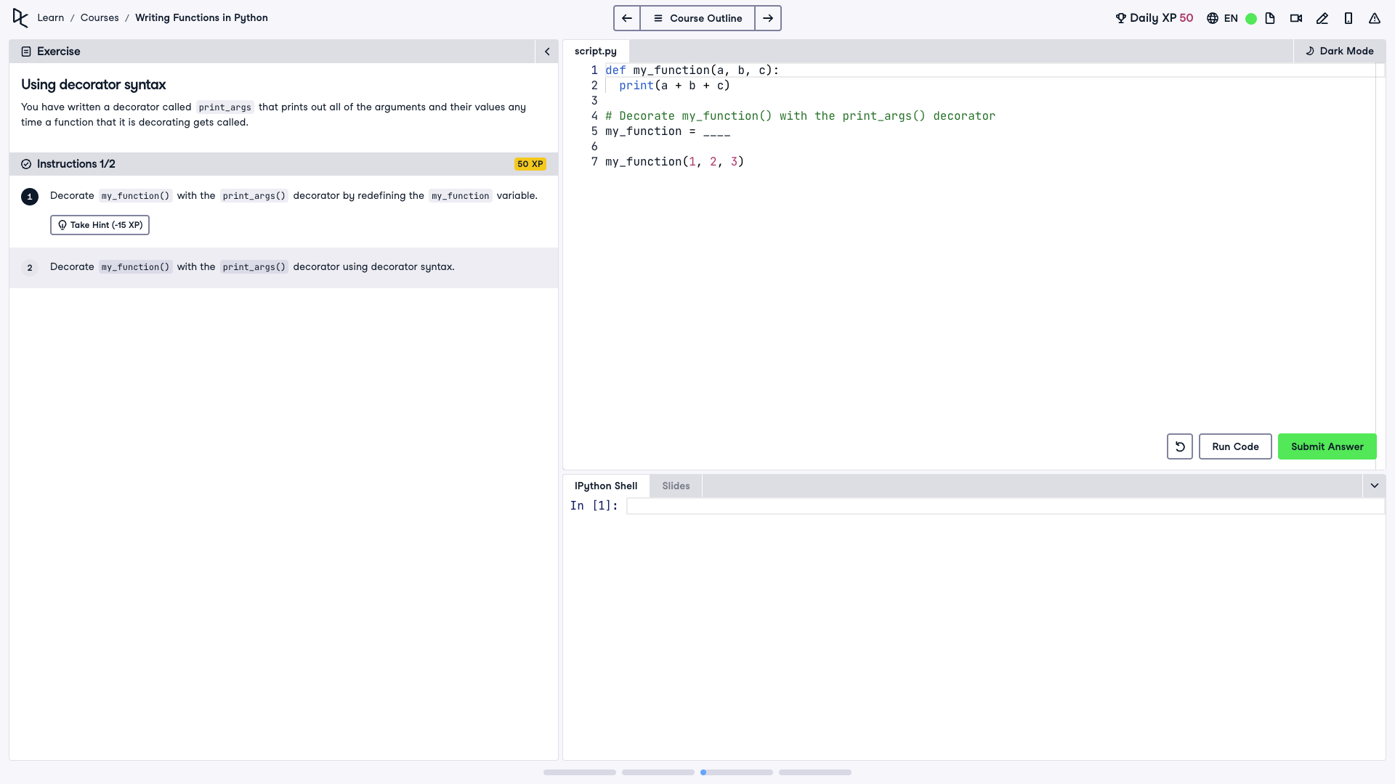Collapse the Exercise panel with the chevron
Image resolution: width=1395 pixels, height=784 pixels.
(x=547, y=52)
